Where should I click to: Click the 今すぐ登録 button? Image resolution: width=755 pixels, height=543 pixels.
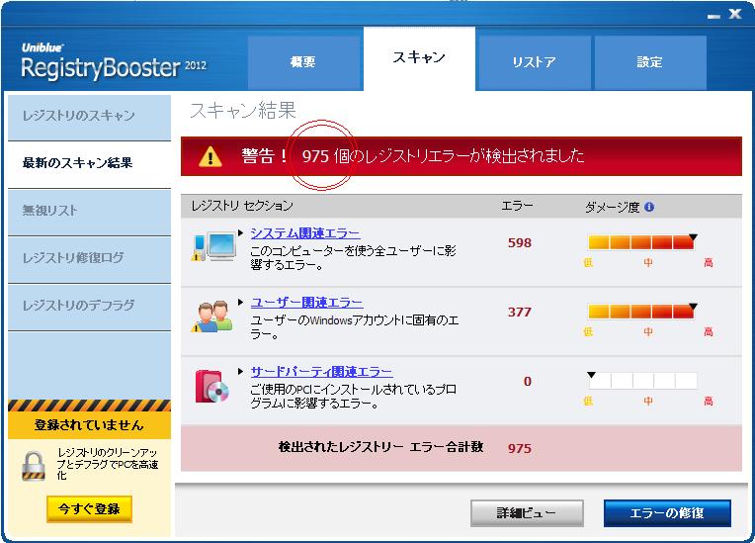[90, 508]
